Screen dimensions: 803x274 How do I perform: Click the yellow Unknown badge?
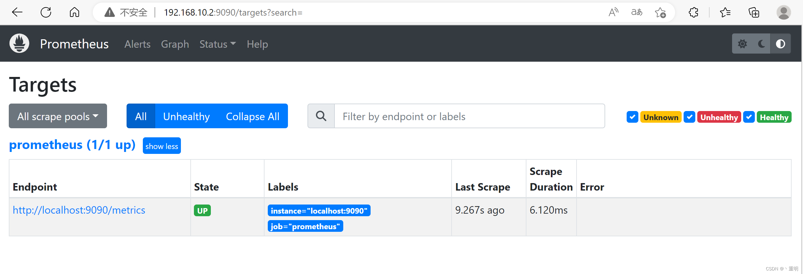661,117
